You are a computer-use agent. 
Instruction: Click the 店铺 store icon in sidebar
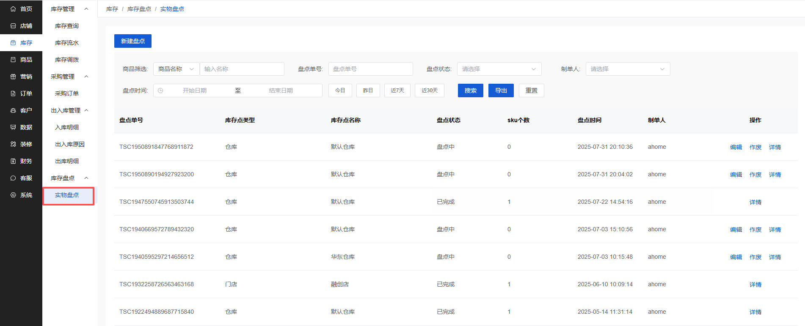coord(13,26)
